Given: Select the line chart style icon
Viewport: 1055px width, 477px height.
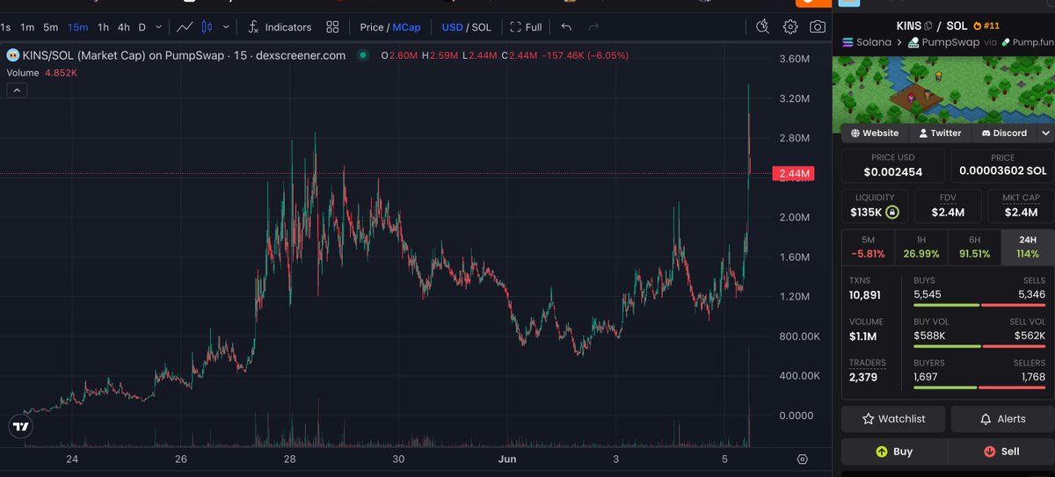Looking at the screenshot, I should [x=185, y=27].
